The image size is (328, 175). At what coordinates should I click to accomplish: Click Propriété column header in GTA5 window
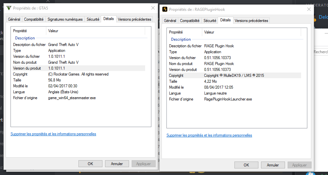[29, 31]
